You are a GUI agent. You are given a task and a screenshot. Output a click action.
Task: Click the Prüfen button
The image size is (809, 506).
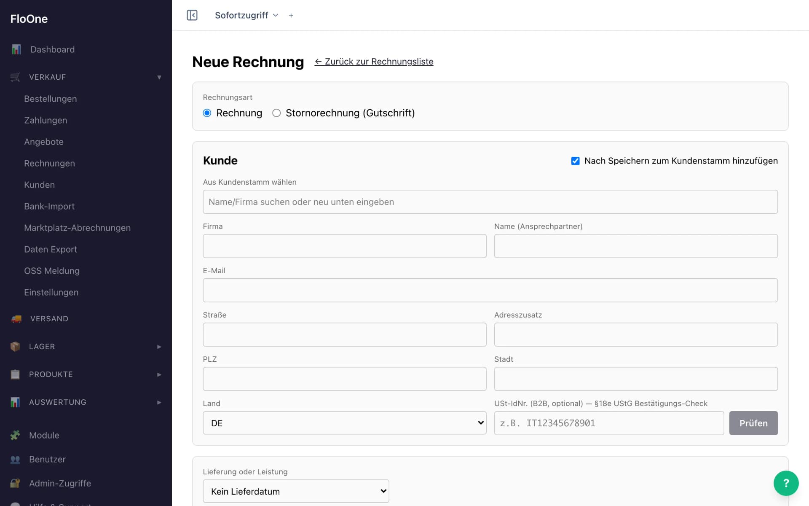[x=753, y=423]
